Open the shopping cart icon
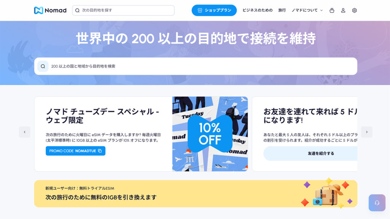The height and width of the screenshot is (219, 390). pos(332,10)
